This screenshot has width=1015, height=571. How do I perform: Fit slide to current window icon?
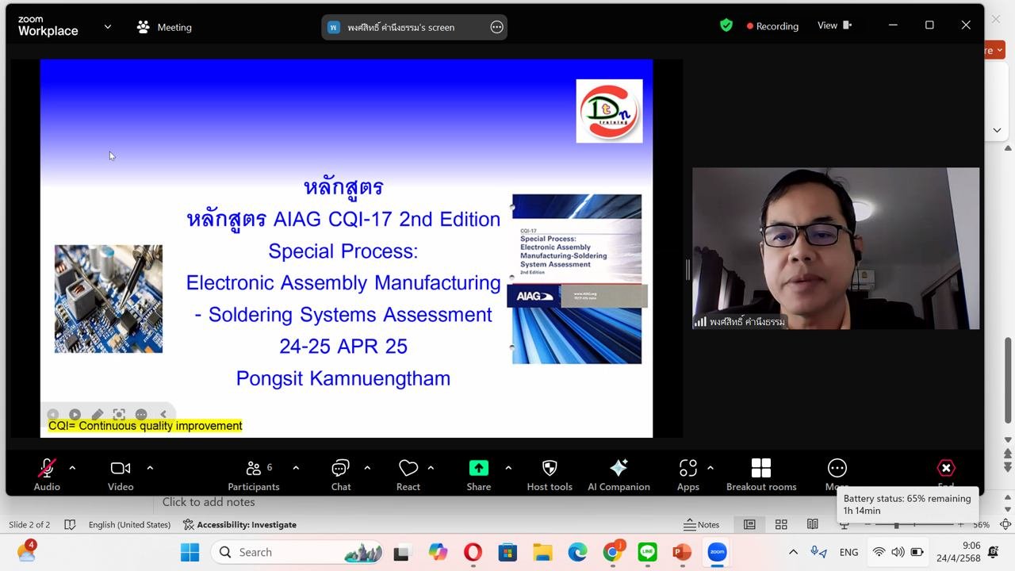(1005, 524)
